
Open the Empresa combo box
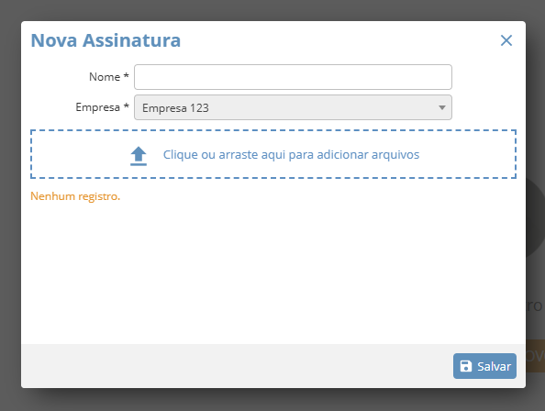(293, 107)
